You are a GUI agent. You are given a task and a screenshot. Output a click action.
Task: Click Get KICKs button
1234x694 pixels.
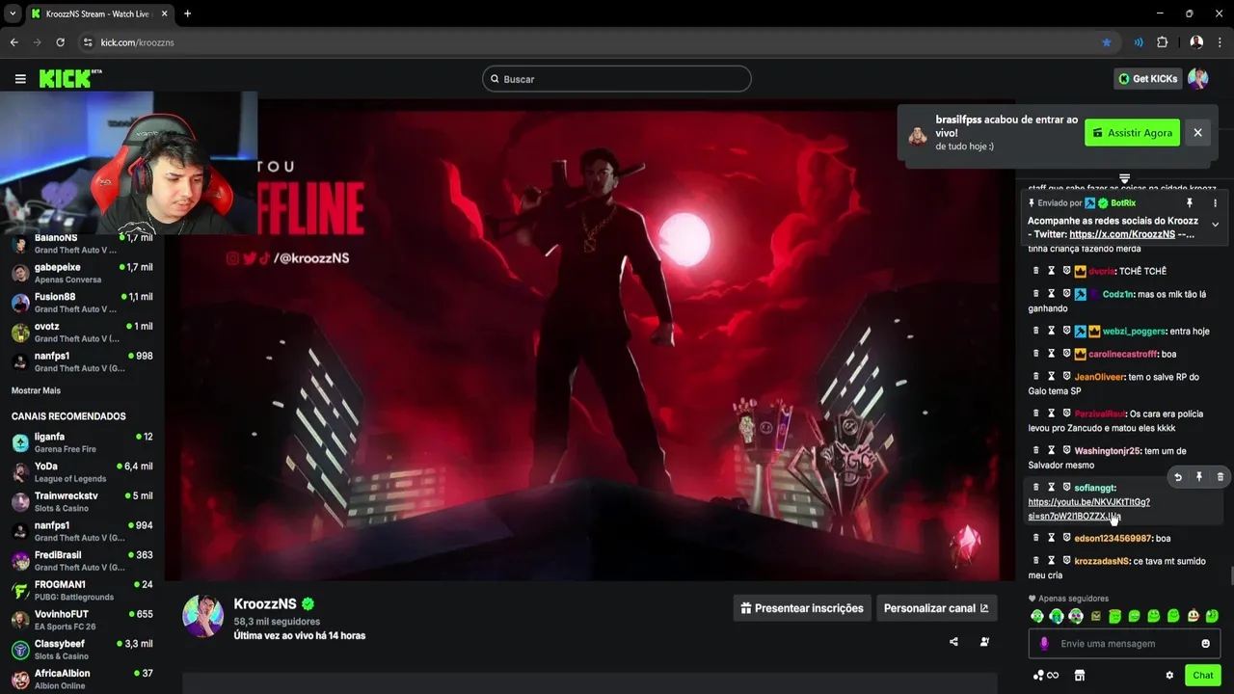pos(1147,79)
